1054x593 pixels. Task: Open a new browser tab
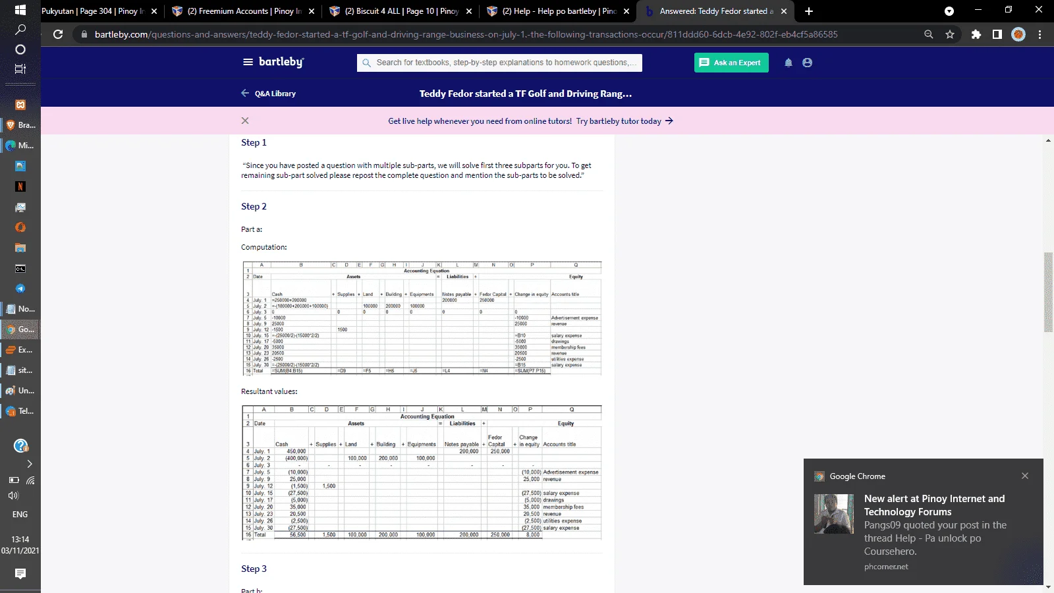tap(809, 11)
